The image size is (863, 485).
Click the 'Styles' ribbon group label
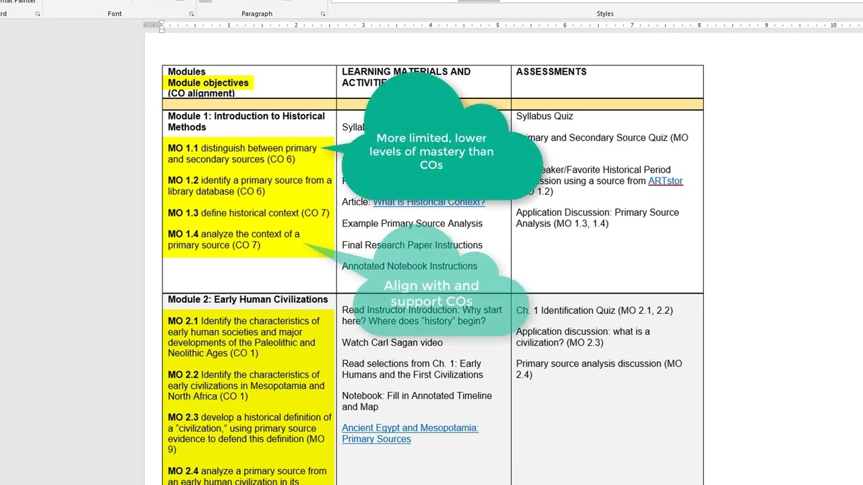605,13
